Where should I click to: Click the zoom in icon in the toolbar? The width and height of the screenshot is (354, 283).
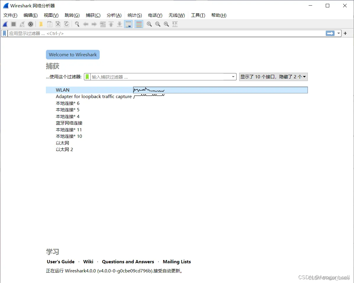coord(149,24)
